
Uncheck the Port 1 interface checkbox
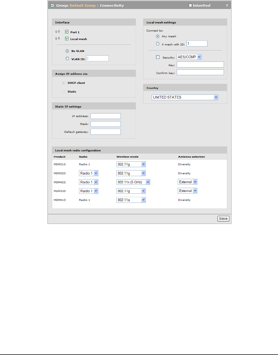[67, 32]
